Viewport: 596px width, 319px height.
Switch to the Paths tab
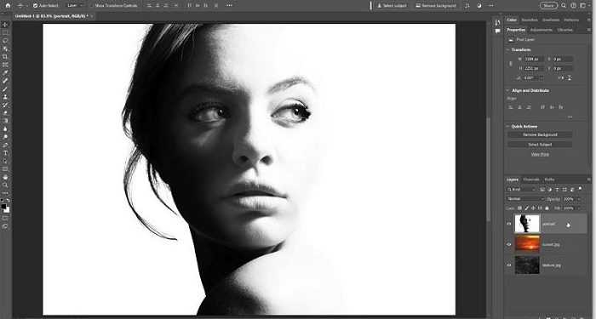[x=549, y=179]
